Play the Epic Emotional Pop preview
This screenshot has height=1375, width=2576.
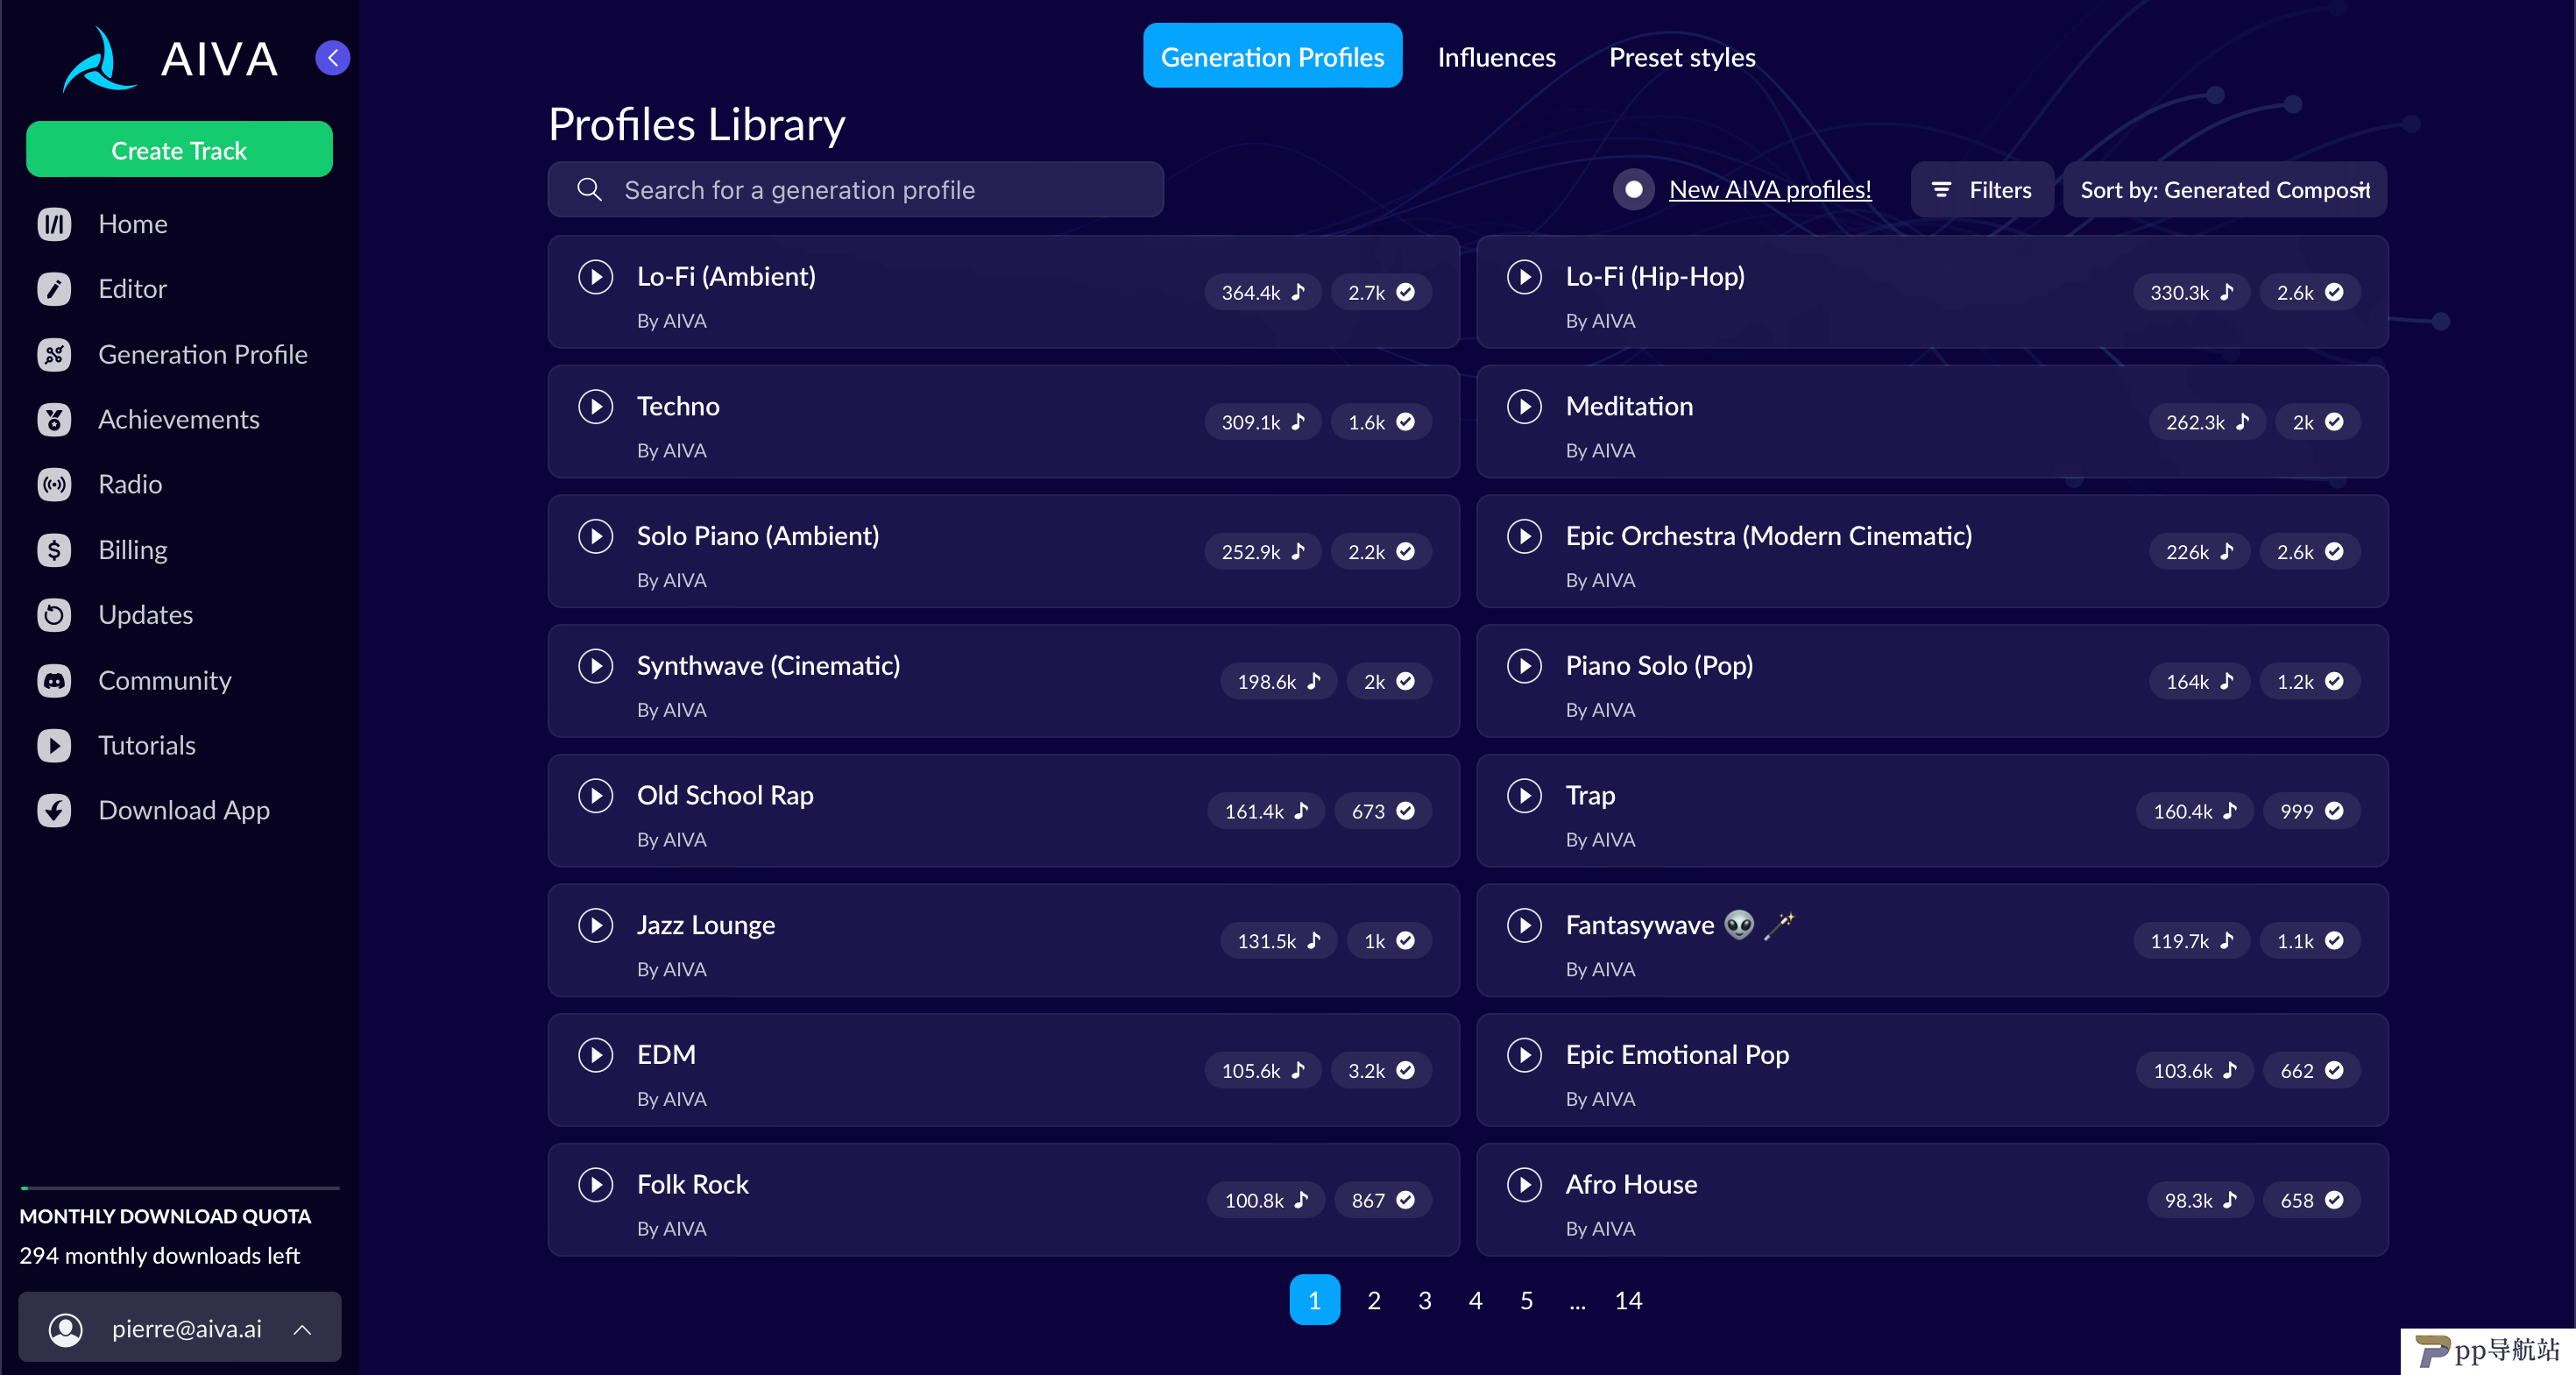pos(1524,1054)
